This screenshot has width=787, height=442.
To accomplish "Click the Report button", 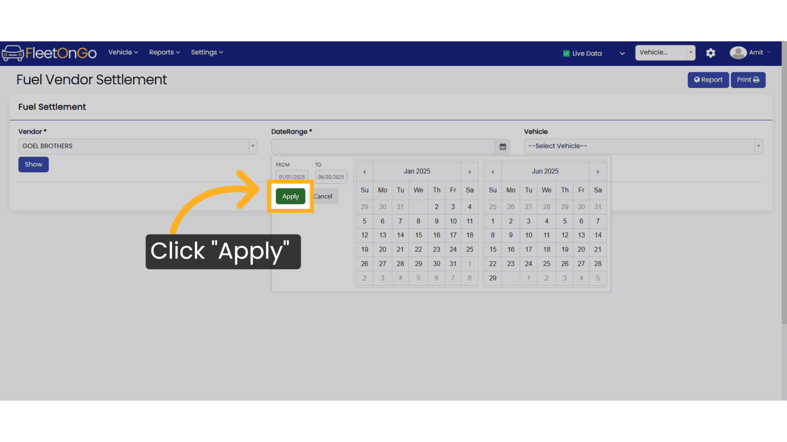I will (x=708, y=80).
